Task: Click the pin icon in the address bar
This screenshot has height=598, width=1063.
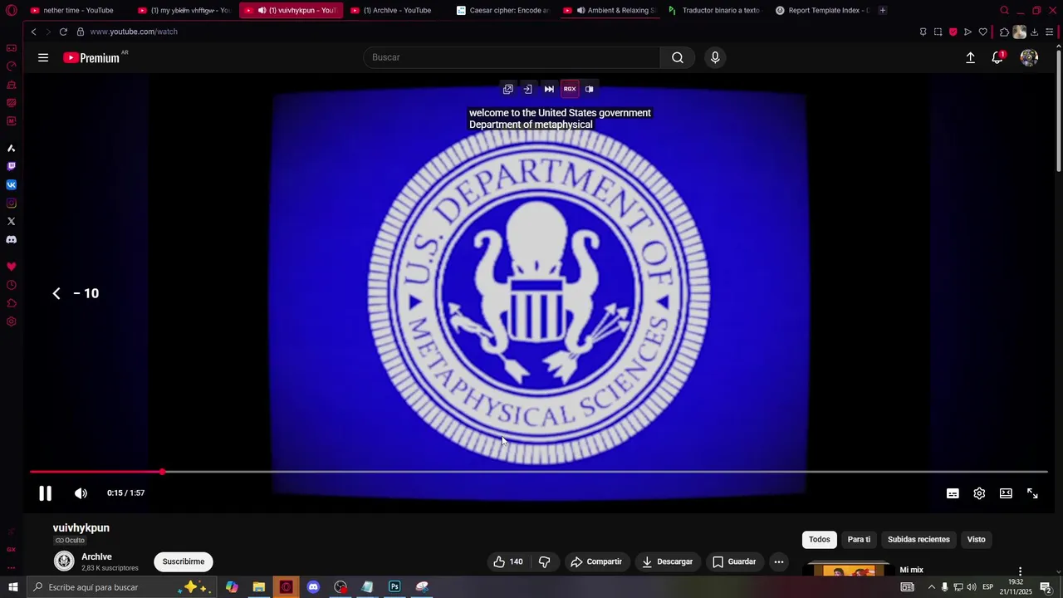Action: pyautogui.click(x=923, y=32)
